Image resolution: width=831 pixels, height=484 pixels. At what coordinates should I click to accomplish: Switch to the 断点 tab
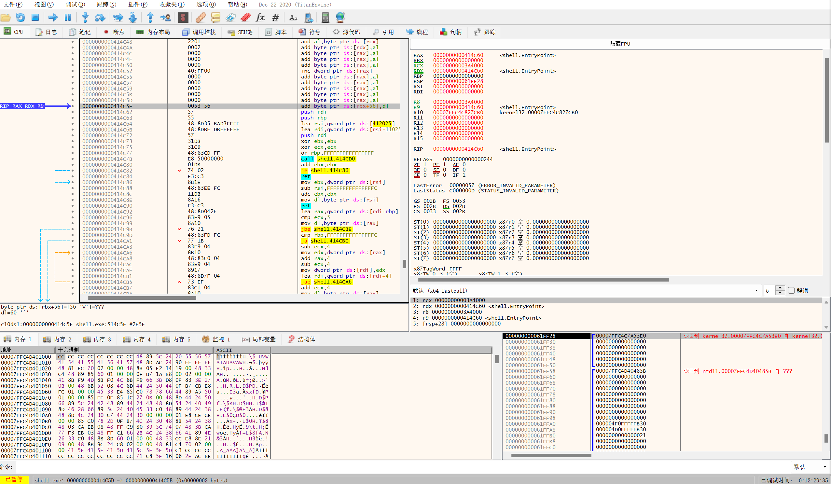click(x=114, y=32)
